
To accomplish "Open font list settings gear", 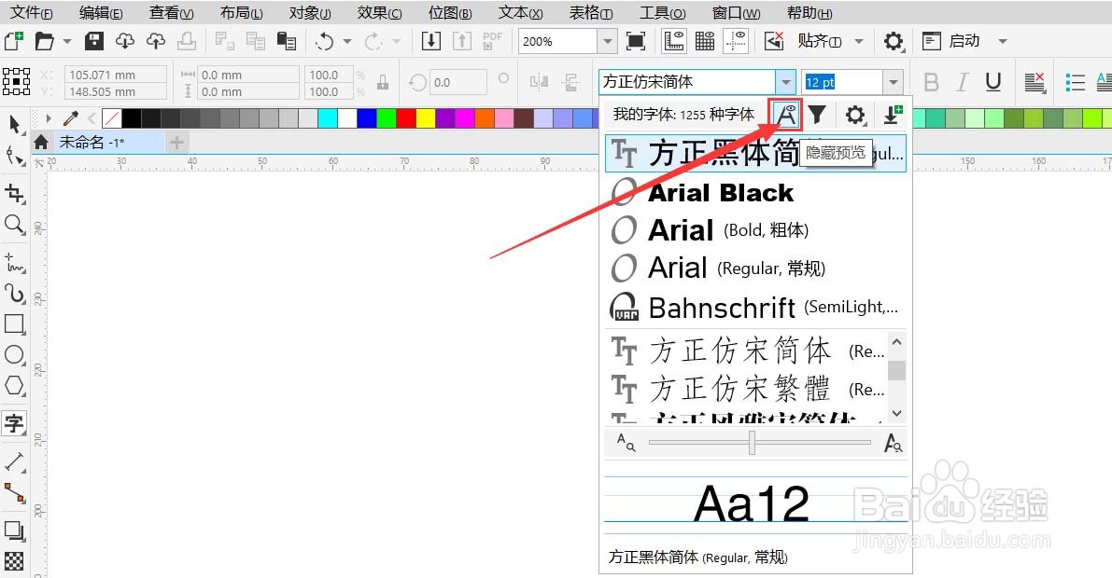I will coord(855,114).
